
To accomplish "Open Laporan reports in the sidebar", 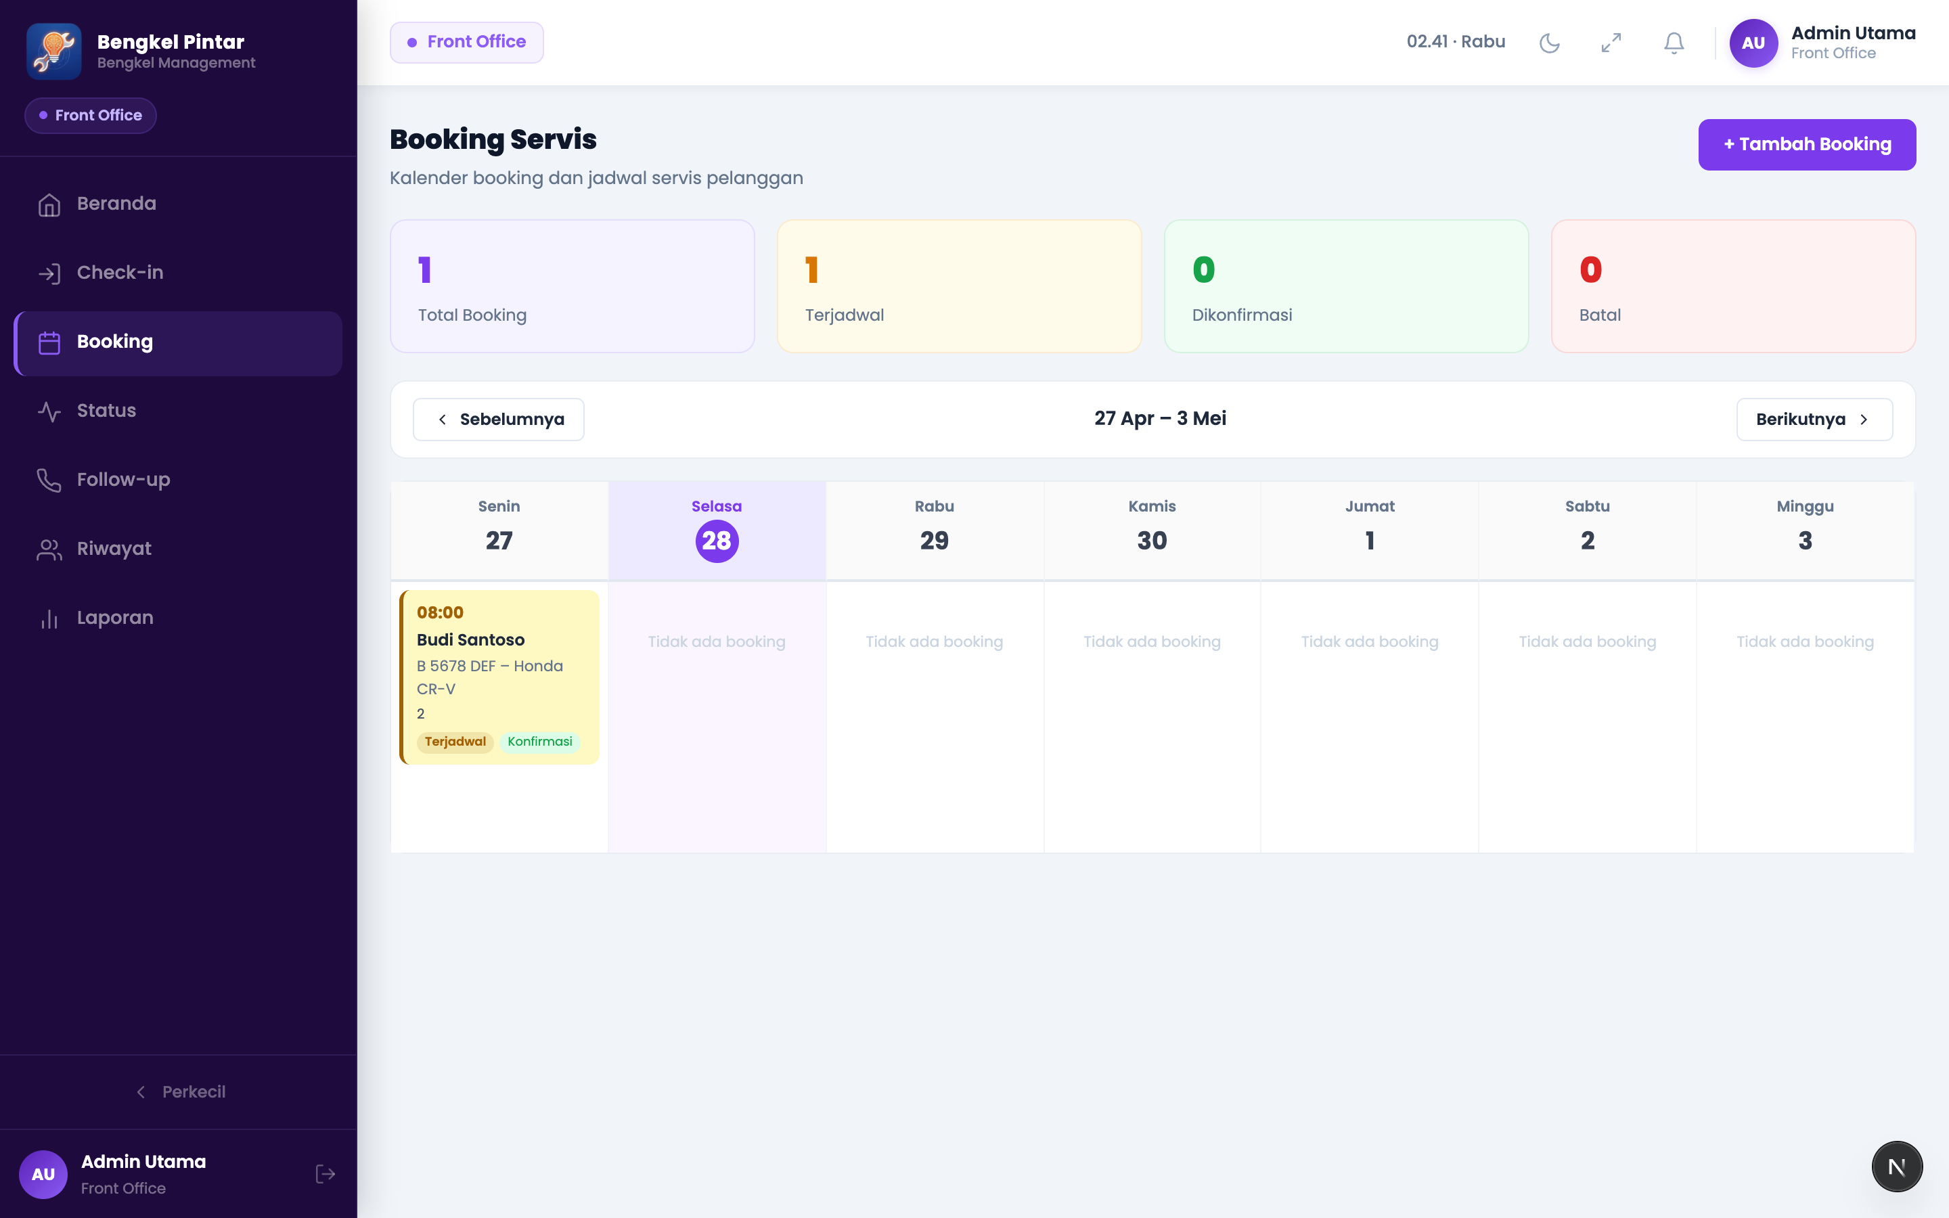I will coord(178,618).
